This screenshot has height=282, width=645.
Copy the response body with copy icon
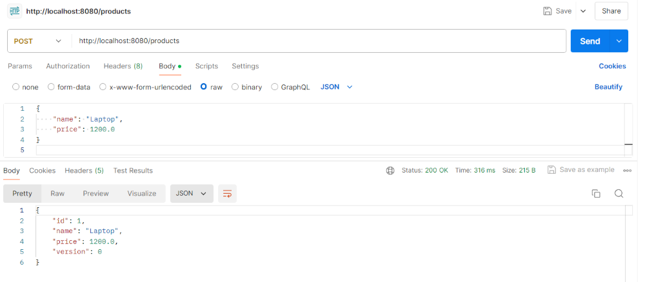point(596,194)
